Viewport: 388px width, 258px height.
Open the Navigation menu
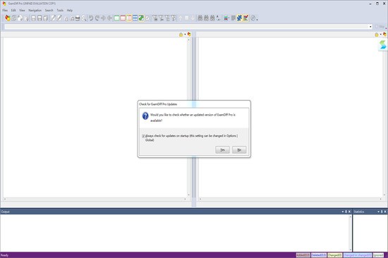pos(35,11)
